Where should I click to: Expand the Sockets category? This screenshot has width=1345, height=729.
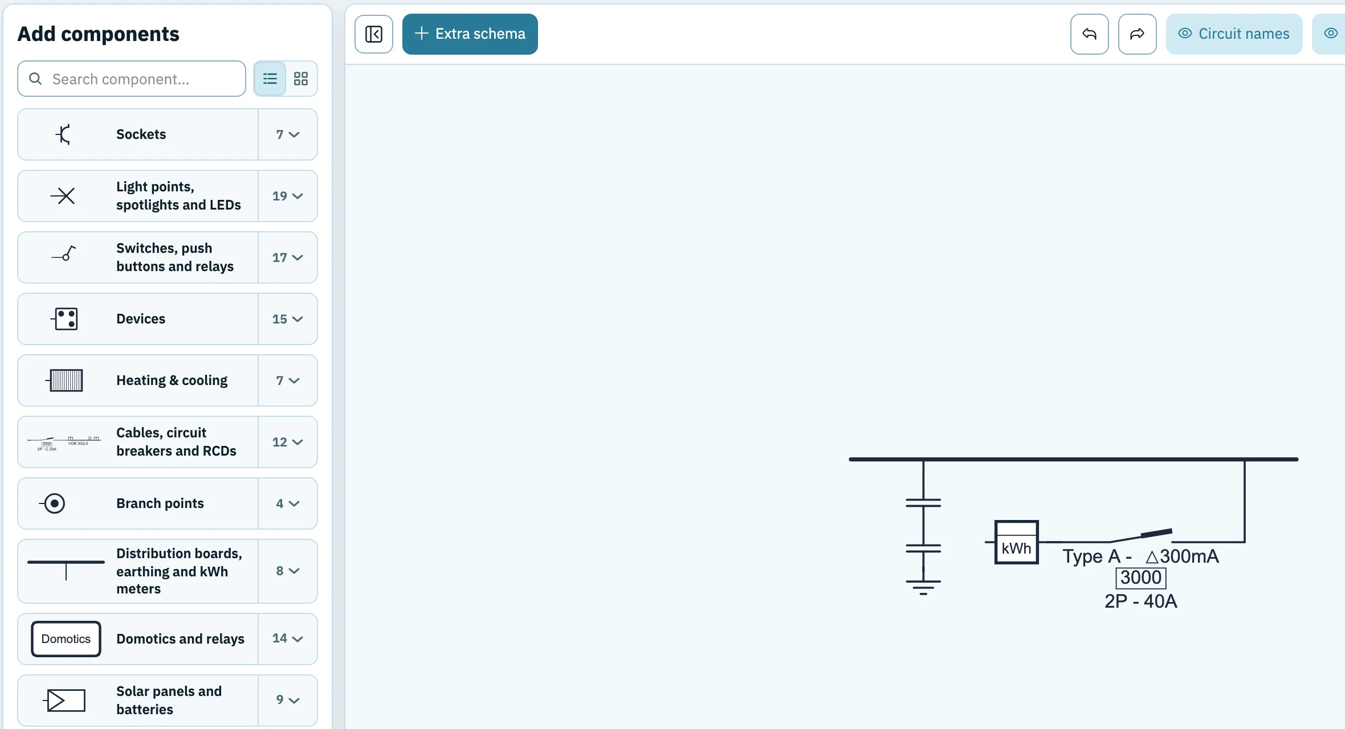(288, 134)
